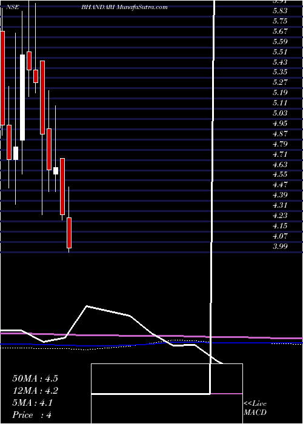Click the 5.75 price axis label
The width and height of the screenshot is (303, 424).
[280, 21]
